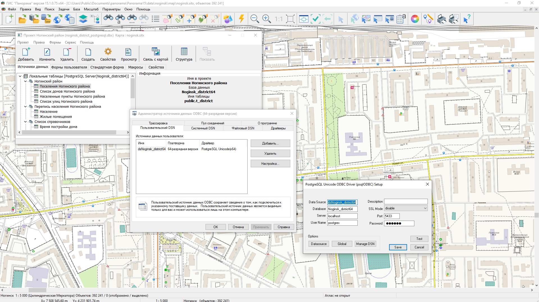Open Структура in the project window toolbar
539x302 pixels.
click(x=184, y=54)
